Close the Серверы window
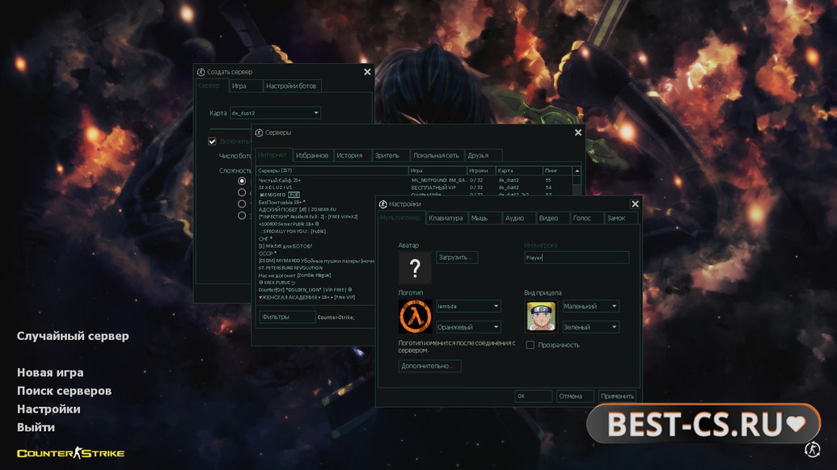This screenshot has width=837, height=470. click(577, 132)
